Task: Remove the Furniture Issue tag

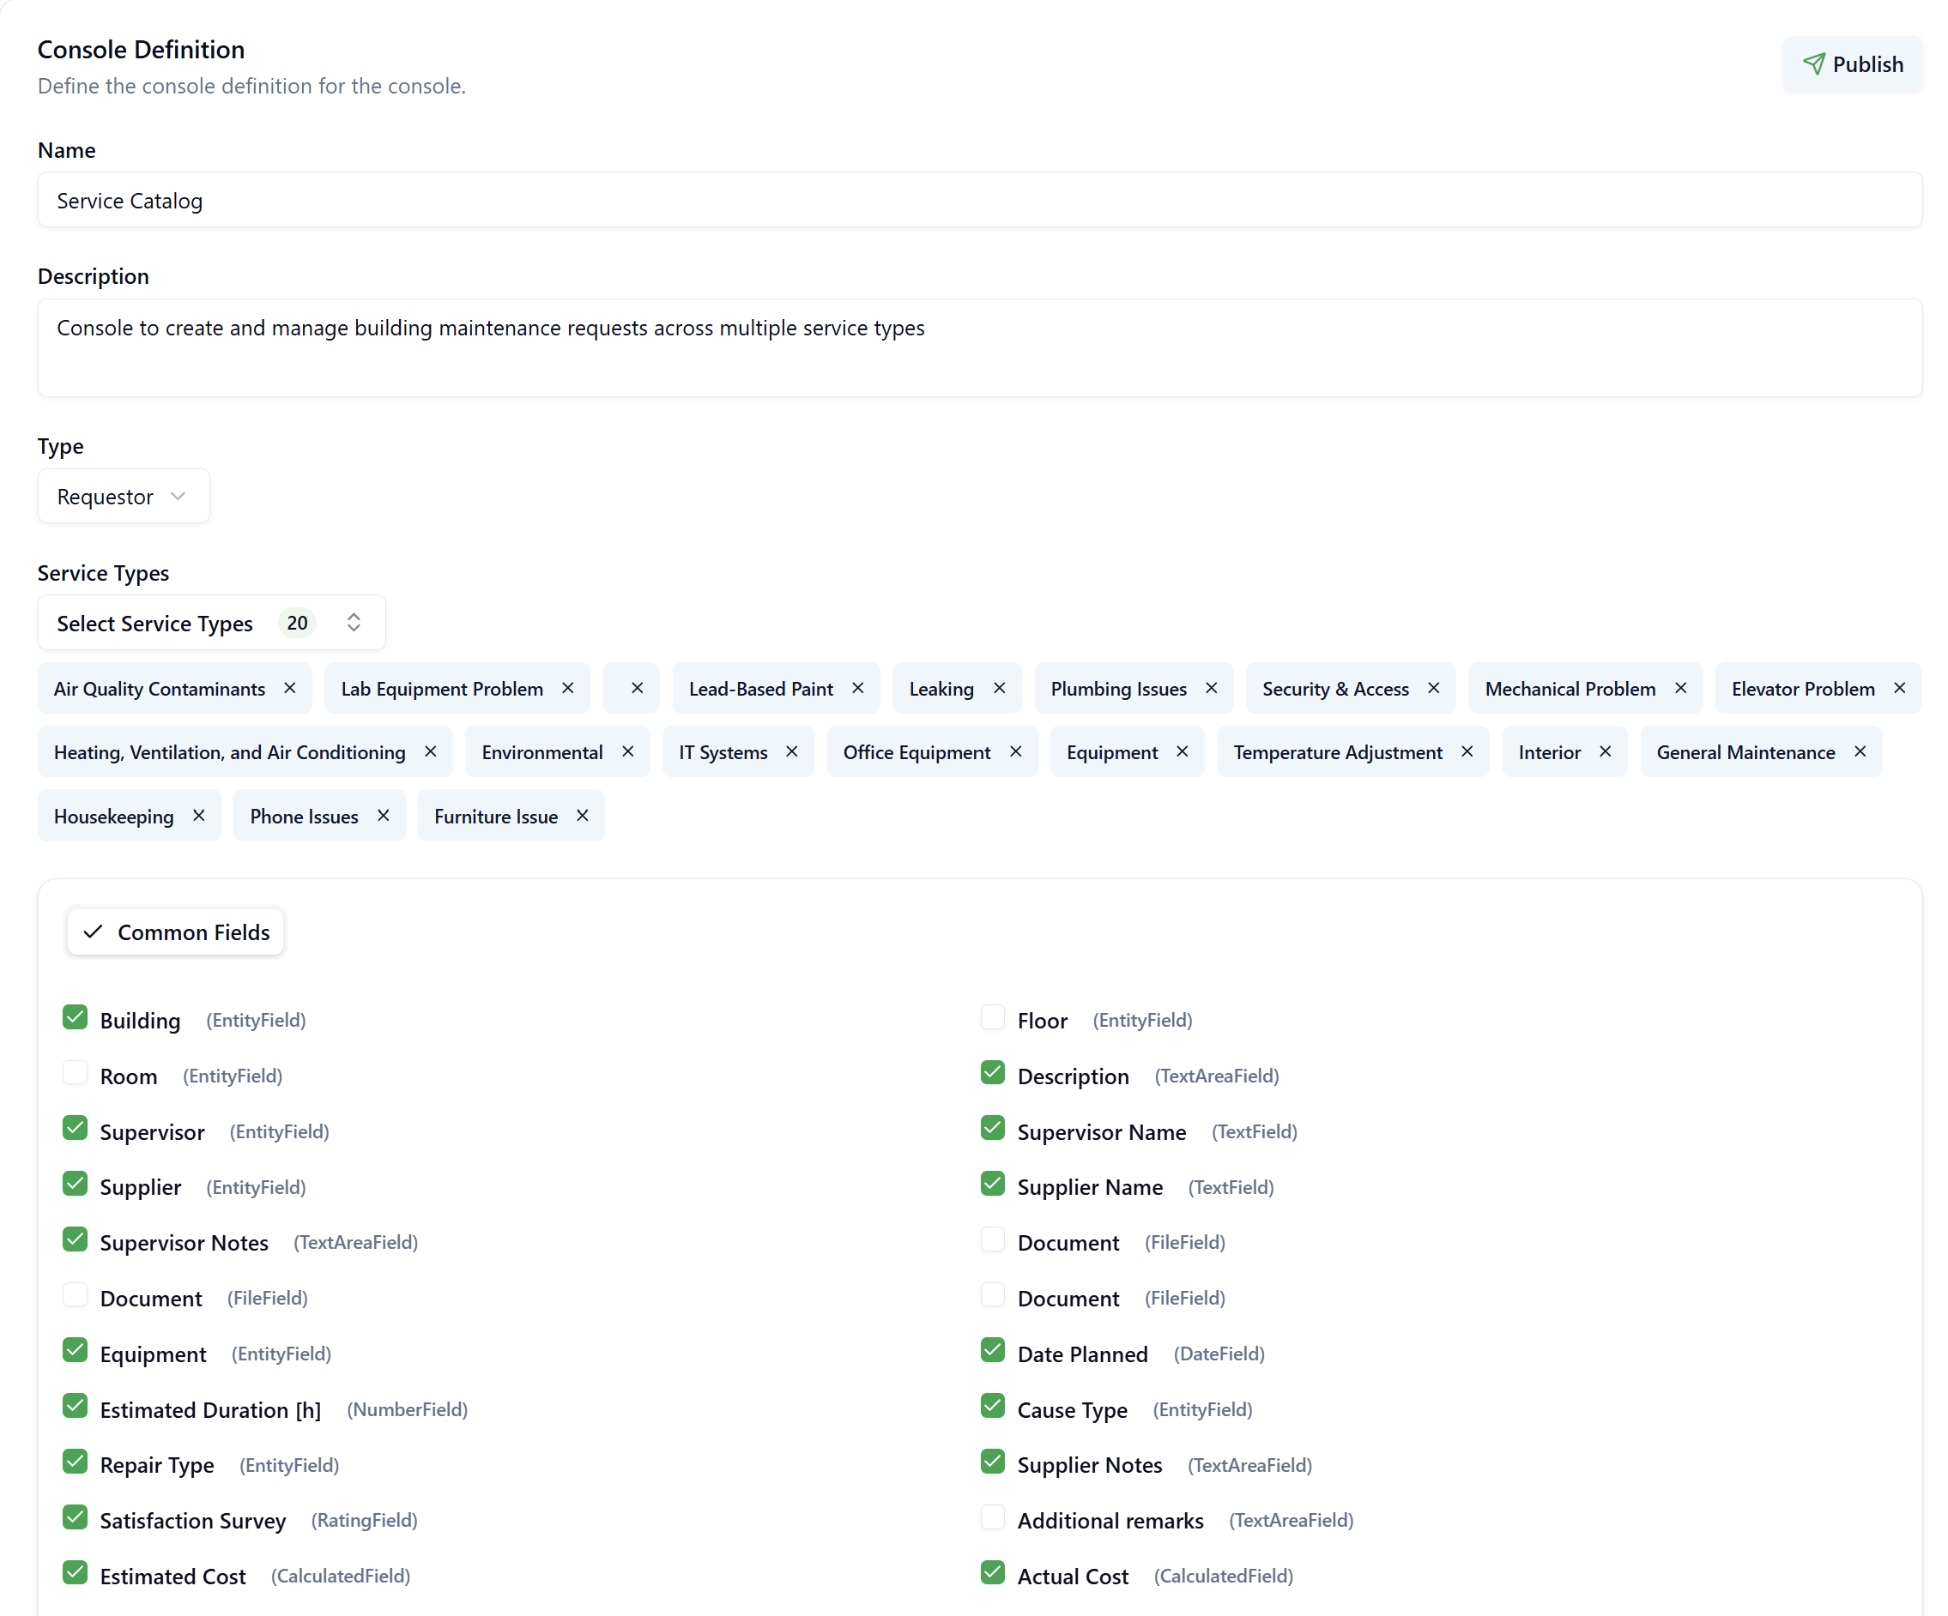Action: (583, 815)
